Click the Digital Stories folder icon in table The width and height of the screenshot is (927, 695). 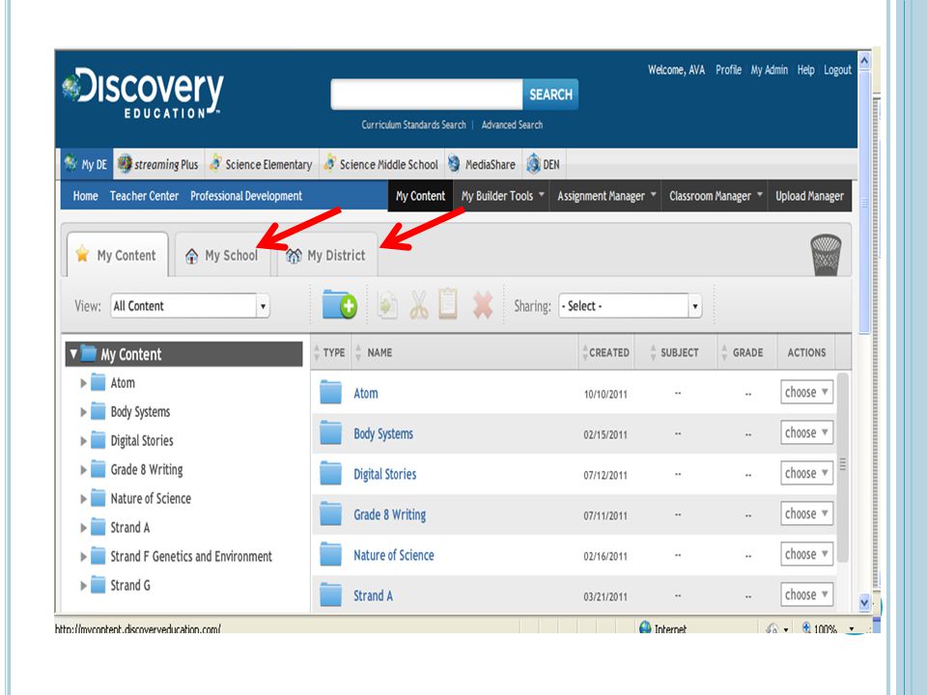(330, 473)
